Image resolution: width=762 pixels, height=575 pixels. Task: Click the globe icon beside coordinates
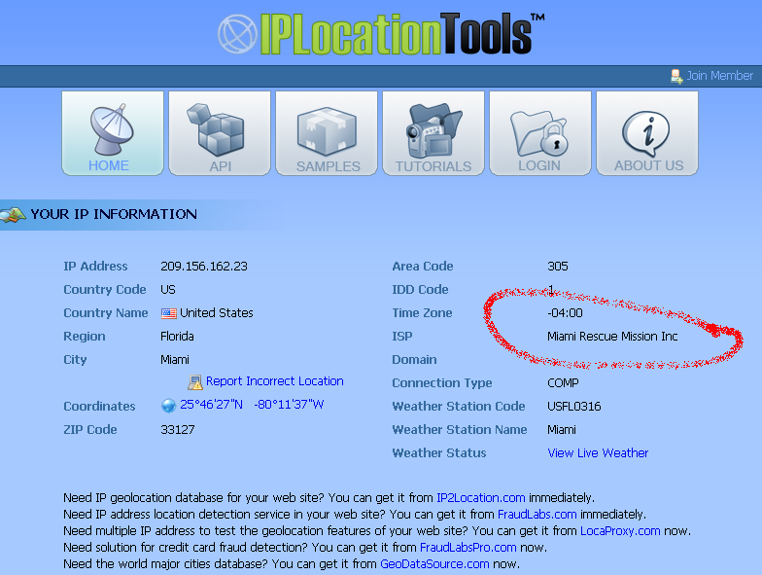168,406
